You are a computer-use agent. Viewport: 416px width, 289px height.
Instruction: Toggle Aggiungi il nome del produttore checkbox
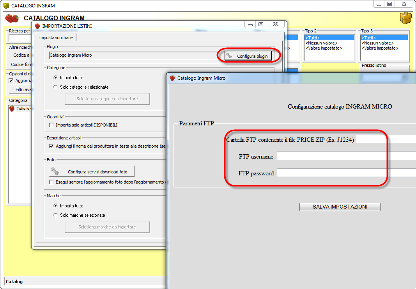coord(51,146)
